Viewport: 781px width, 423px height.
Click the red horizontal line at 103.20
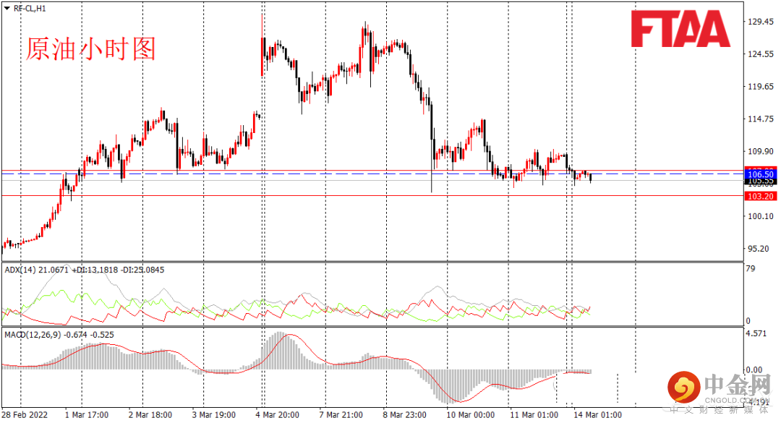372,196
